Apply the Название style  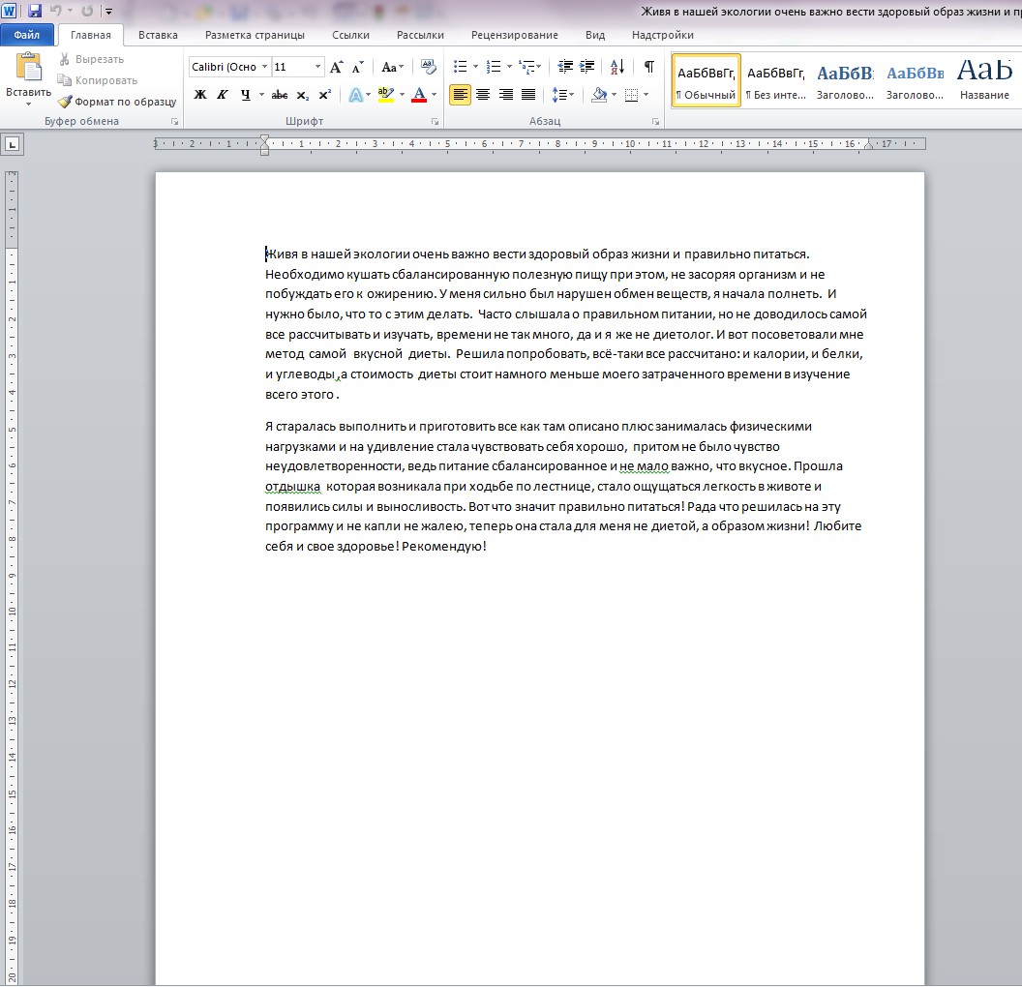point(984,80)
